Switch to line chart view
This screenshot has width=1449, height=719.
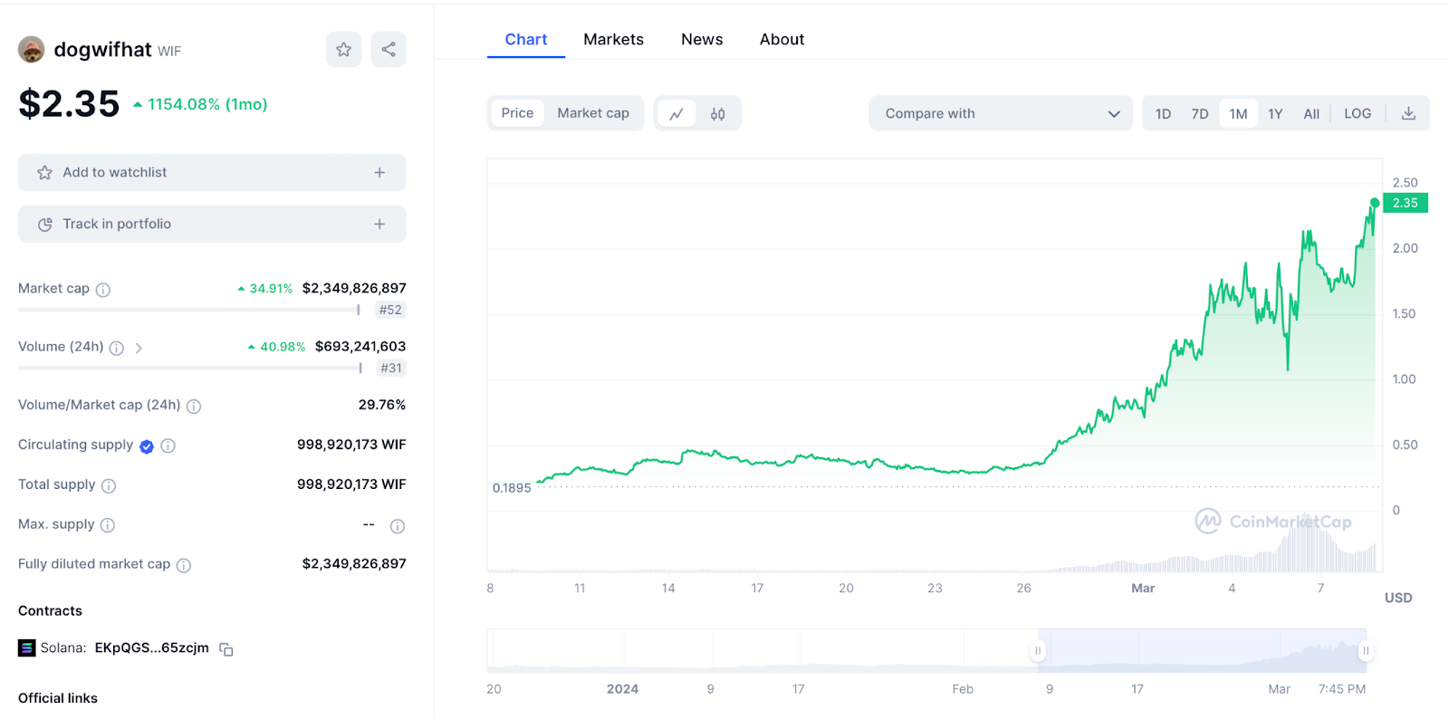[677, 113]
